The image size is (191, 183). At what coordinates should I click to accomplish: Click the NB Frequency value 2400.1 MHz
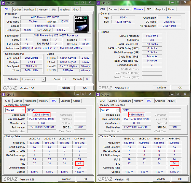tap(169, 26)
